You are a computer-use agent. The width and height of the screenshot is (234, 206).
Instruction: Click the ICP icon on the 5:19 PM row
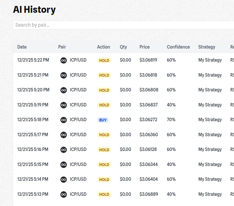tap(63, 105)
